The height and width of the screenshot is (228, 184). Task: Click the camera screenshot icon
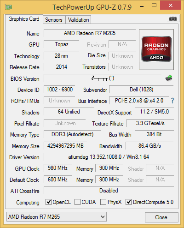click(x=173, y=19)
